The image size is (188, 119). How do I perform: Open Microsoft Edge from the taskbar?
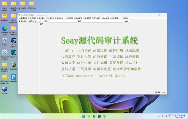click(94, 116)
